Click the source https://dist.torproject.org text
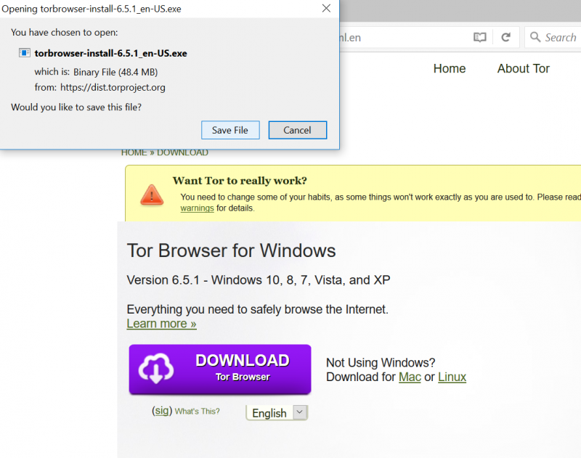581x458 pixels. pyautogui.click(x=113, y=87)
